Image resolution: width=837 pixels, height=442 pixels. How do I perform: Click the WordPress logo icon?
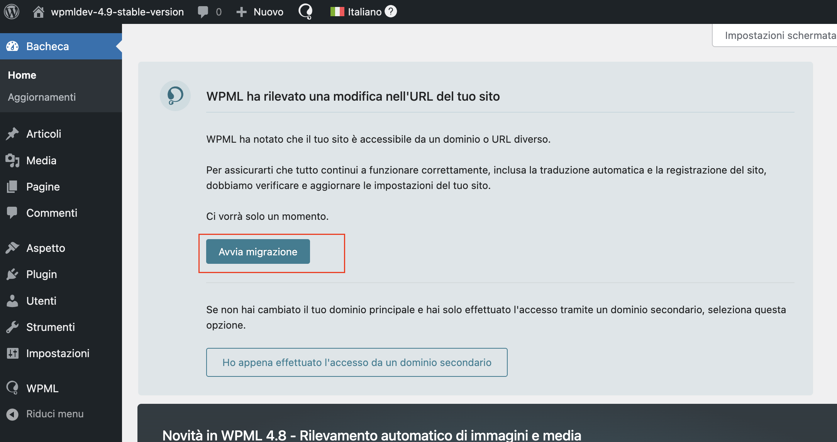coord(12,12)
